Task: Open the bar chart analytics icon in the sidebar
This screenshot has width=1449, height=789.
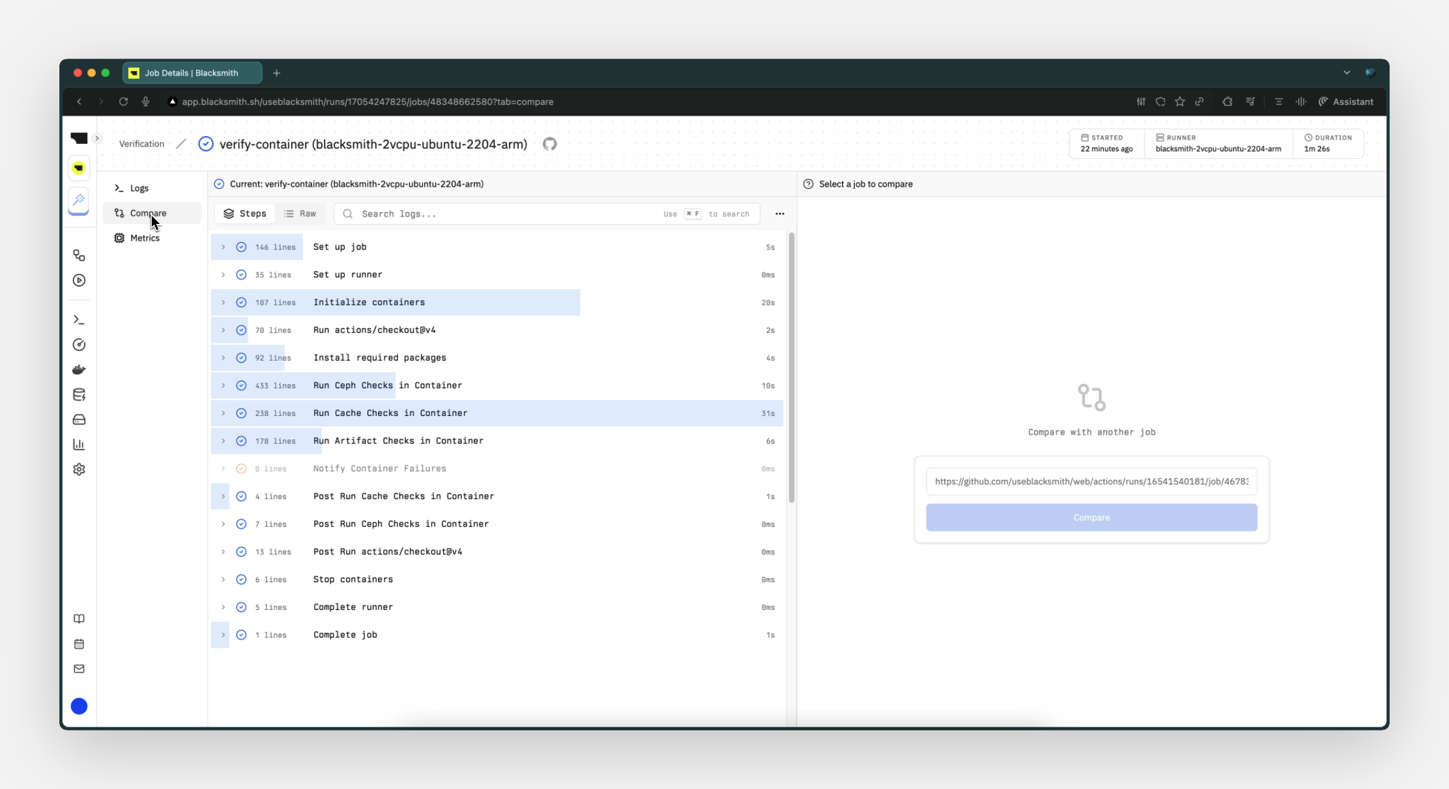Action: click(79, 445)
